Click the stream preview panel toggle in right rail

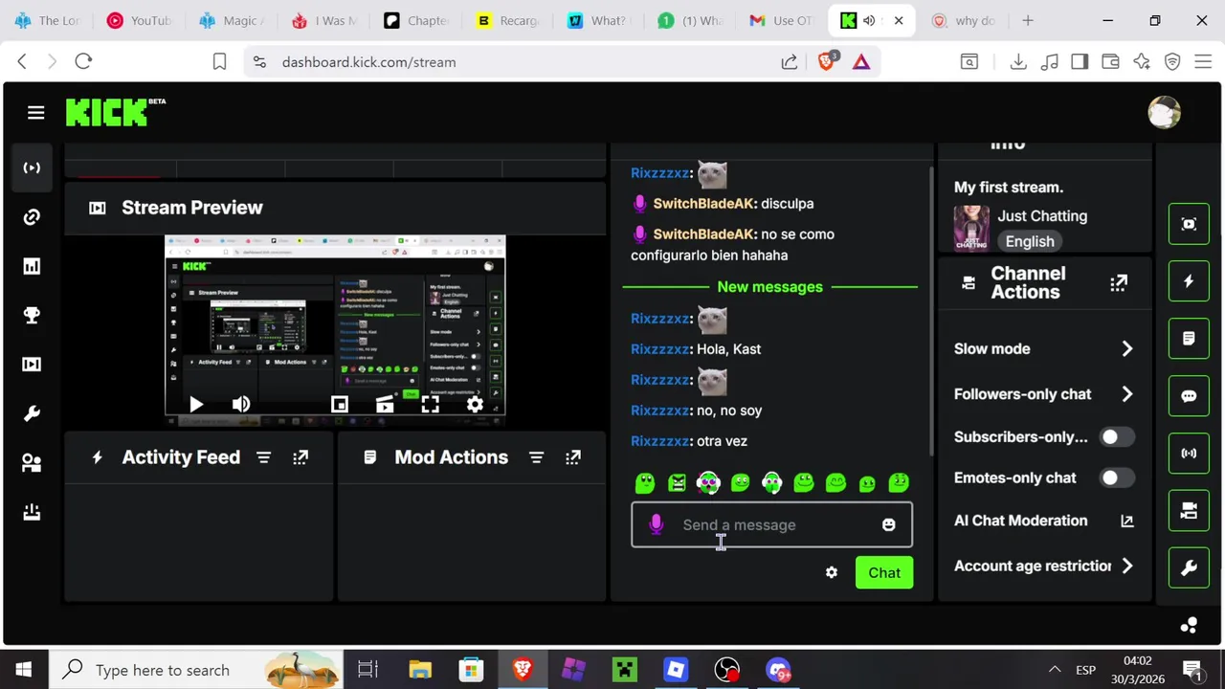click(1189, 224)
